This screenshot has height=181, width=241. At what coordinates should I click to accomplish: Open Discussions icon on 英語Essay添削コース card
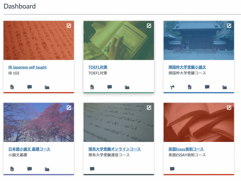point(172,169)
